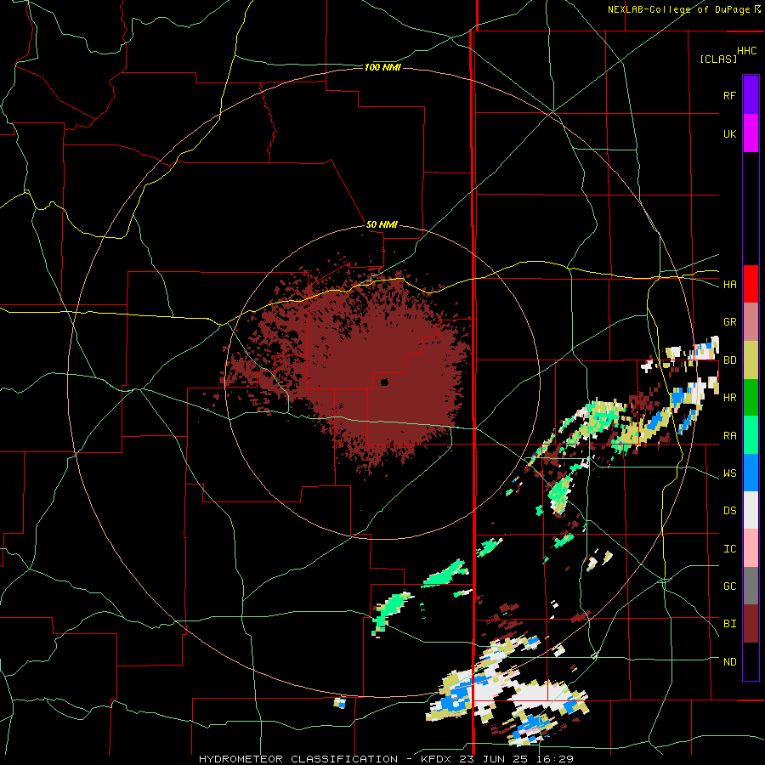The image size is (765, 765).
Task: Click the GC legend label
Action: point(729,586)
